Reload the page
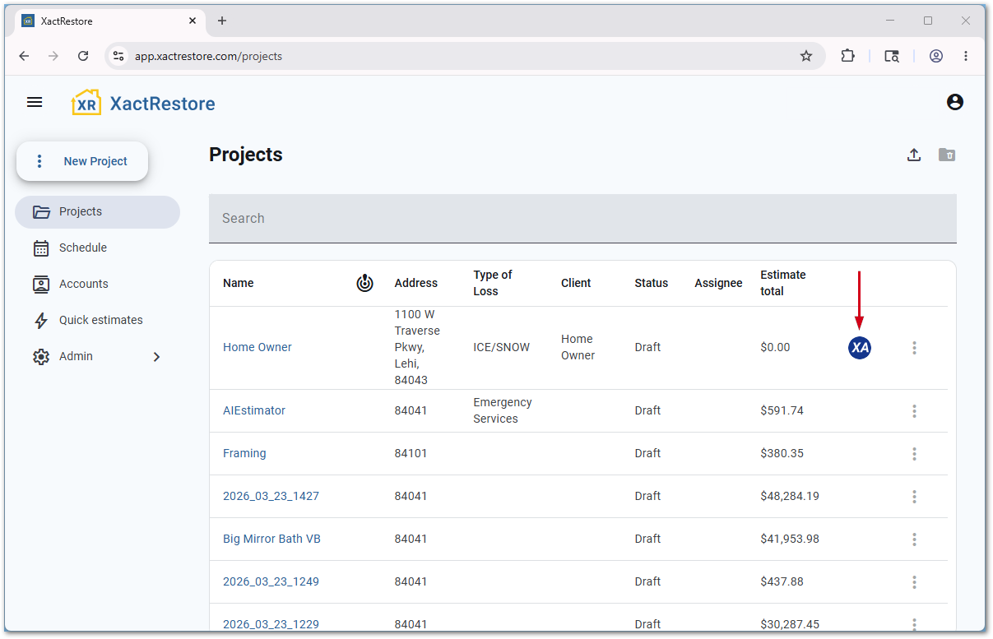 pyautogui.click(x=83, y=56)
